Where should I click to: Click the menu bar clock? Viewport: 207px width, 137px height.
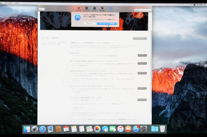pos(199,5)
